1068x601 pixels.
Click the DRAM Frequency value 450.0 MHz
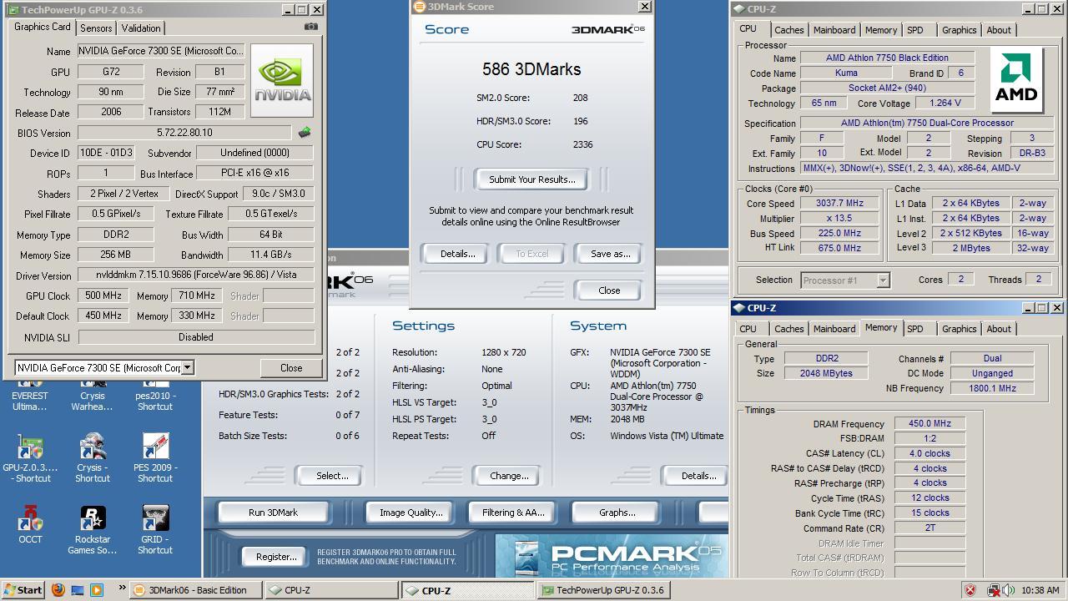929,424
